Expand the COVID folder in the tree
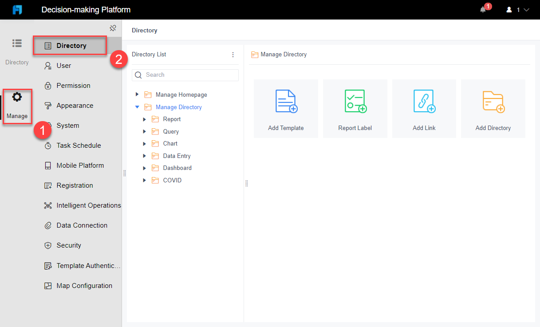 [144, 180]
